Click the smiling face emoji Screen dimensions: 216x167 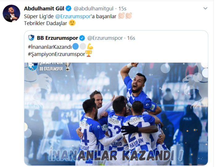point(72,23)
